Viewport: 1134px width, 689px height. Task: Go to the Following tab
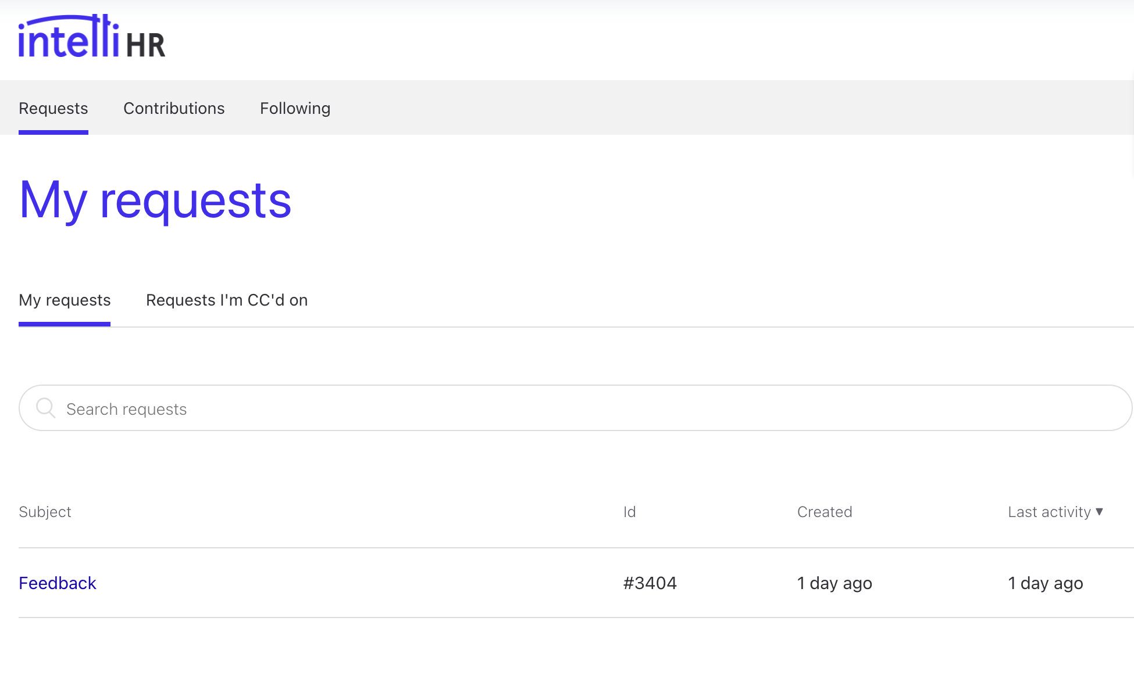(x=295, y=108)
